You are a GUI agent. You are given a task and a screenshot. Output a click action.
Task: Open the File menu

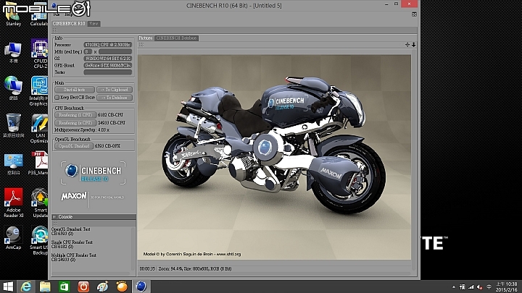[57, 14]
